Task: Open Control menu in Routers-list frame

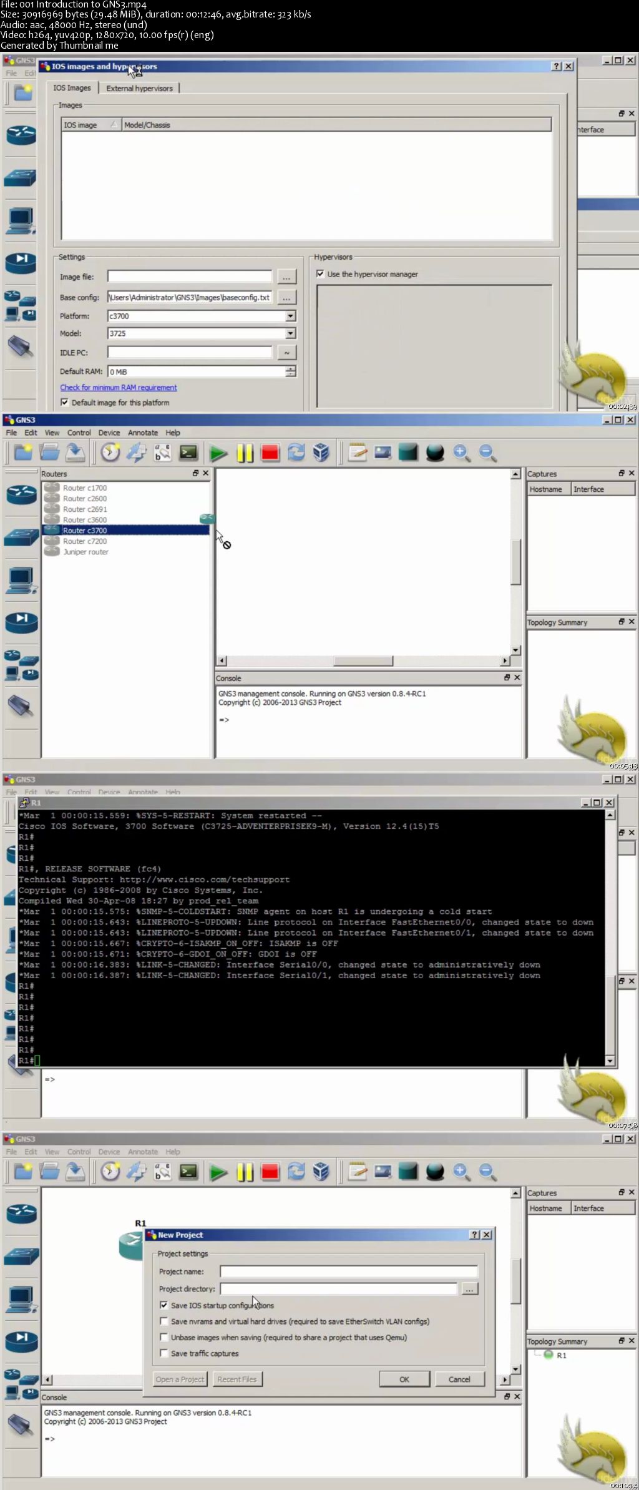Action: pyautogui.click(x=79, y=433)
